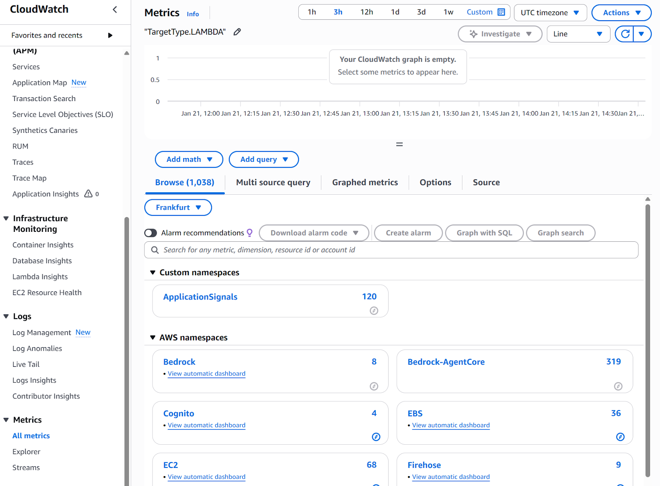Open the Source tab

486,182
